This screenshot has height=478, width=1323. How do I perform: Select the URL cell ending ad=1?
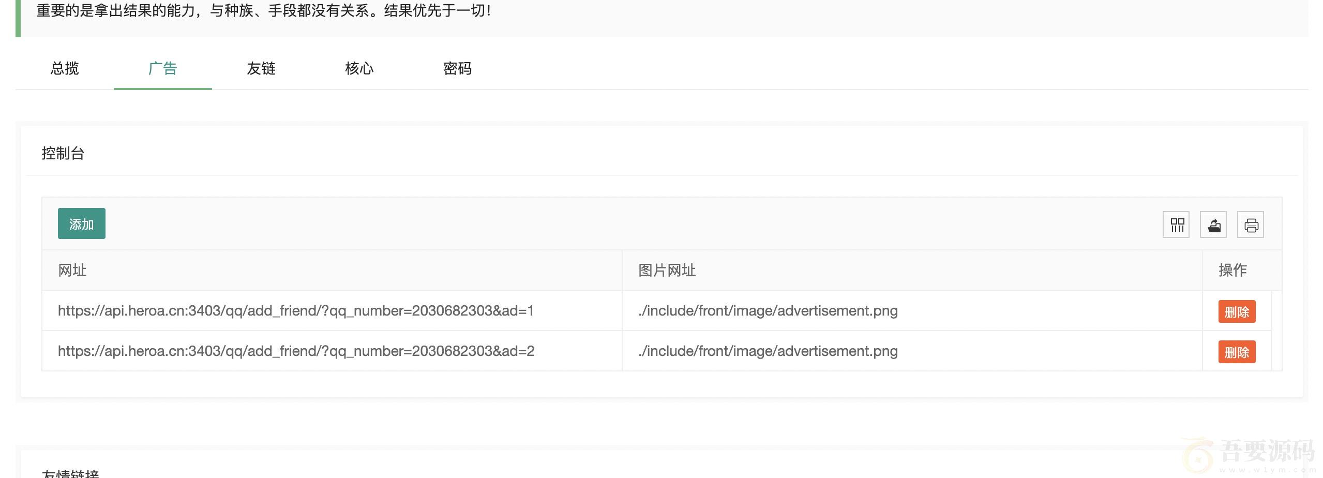point(332,310)
